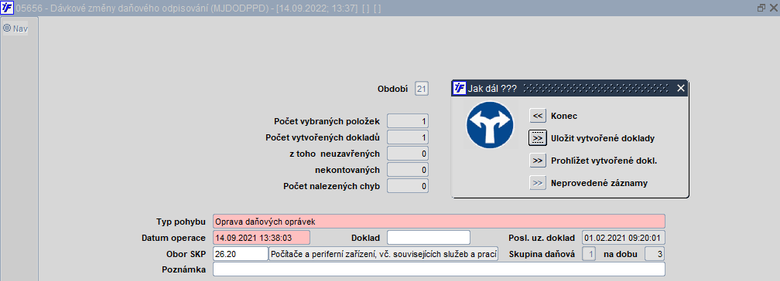Viewport: 780px width, 281px height.
Task: Select the Nav radio button
Action: click(7, 29)
